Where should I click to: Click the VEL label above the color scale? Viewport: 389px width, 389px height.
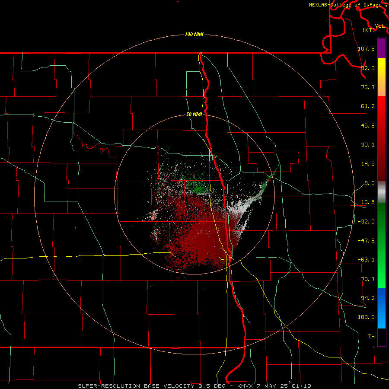coord(379,26)
